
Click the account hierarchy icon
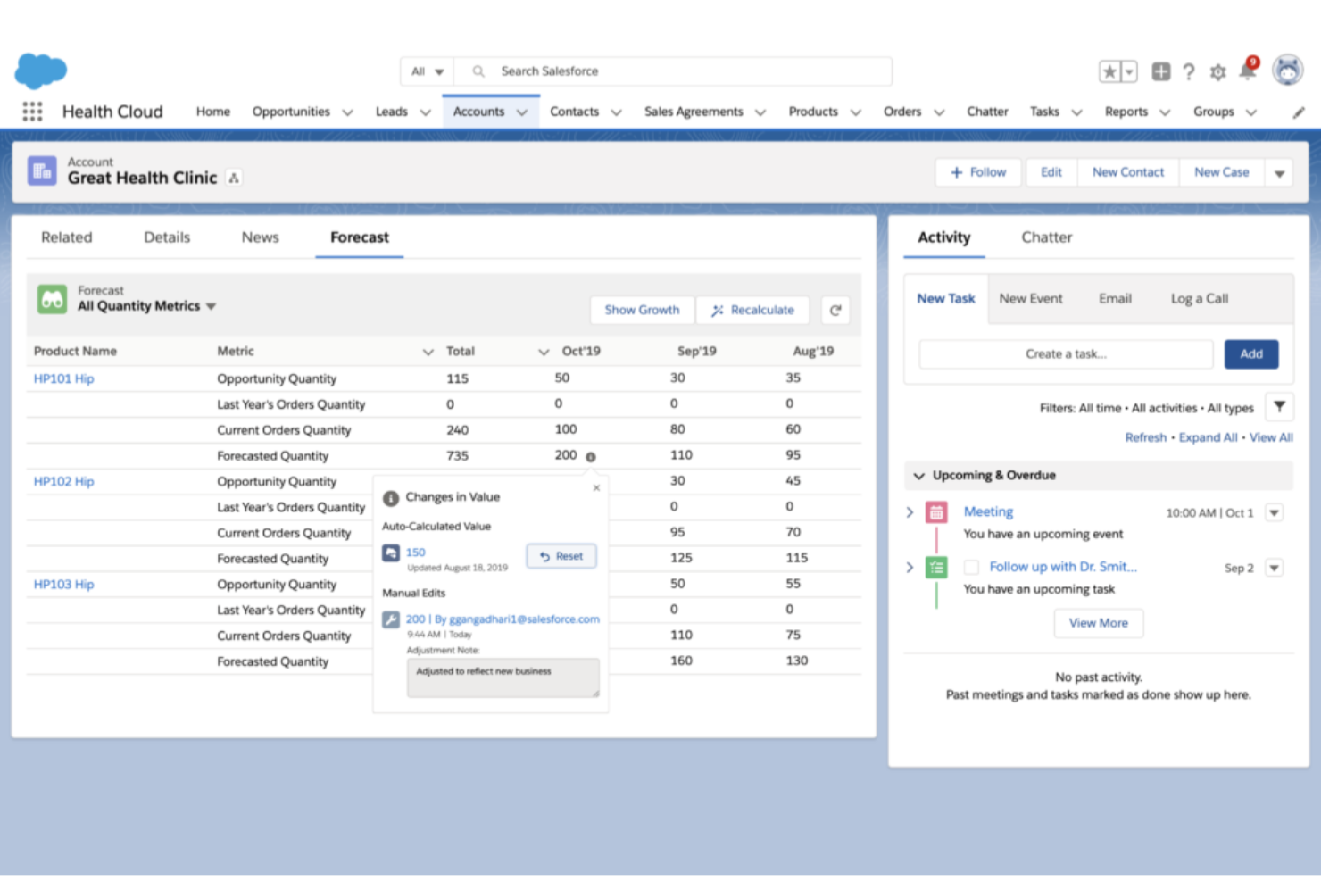tap(234, 179)
